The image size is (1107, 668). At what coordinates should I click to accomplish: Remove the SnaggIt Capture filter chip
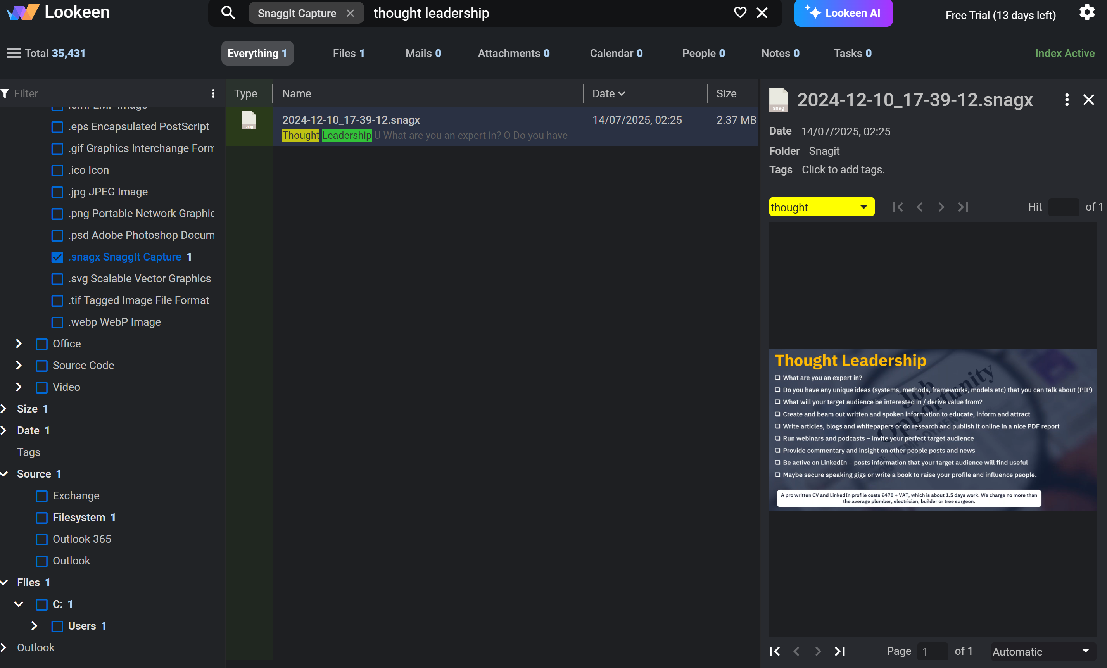(x=351, y=14)
